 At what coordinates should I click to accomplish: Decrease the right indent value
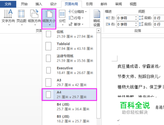tap(136, 26)
